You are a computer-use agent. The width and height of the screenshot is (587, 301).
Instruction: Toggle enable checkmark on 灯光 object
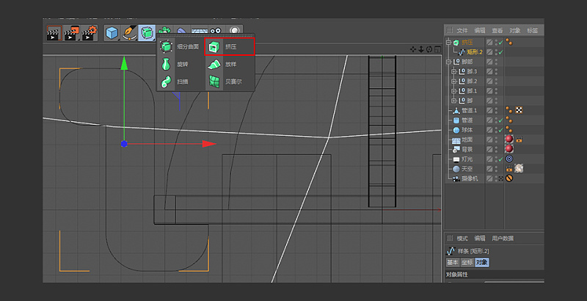[x=500, y=159]
